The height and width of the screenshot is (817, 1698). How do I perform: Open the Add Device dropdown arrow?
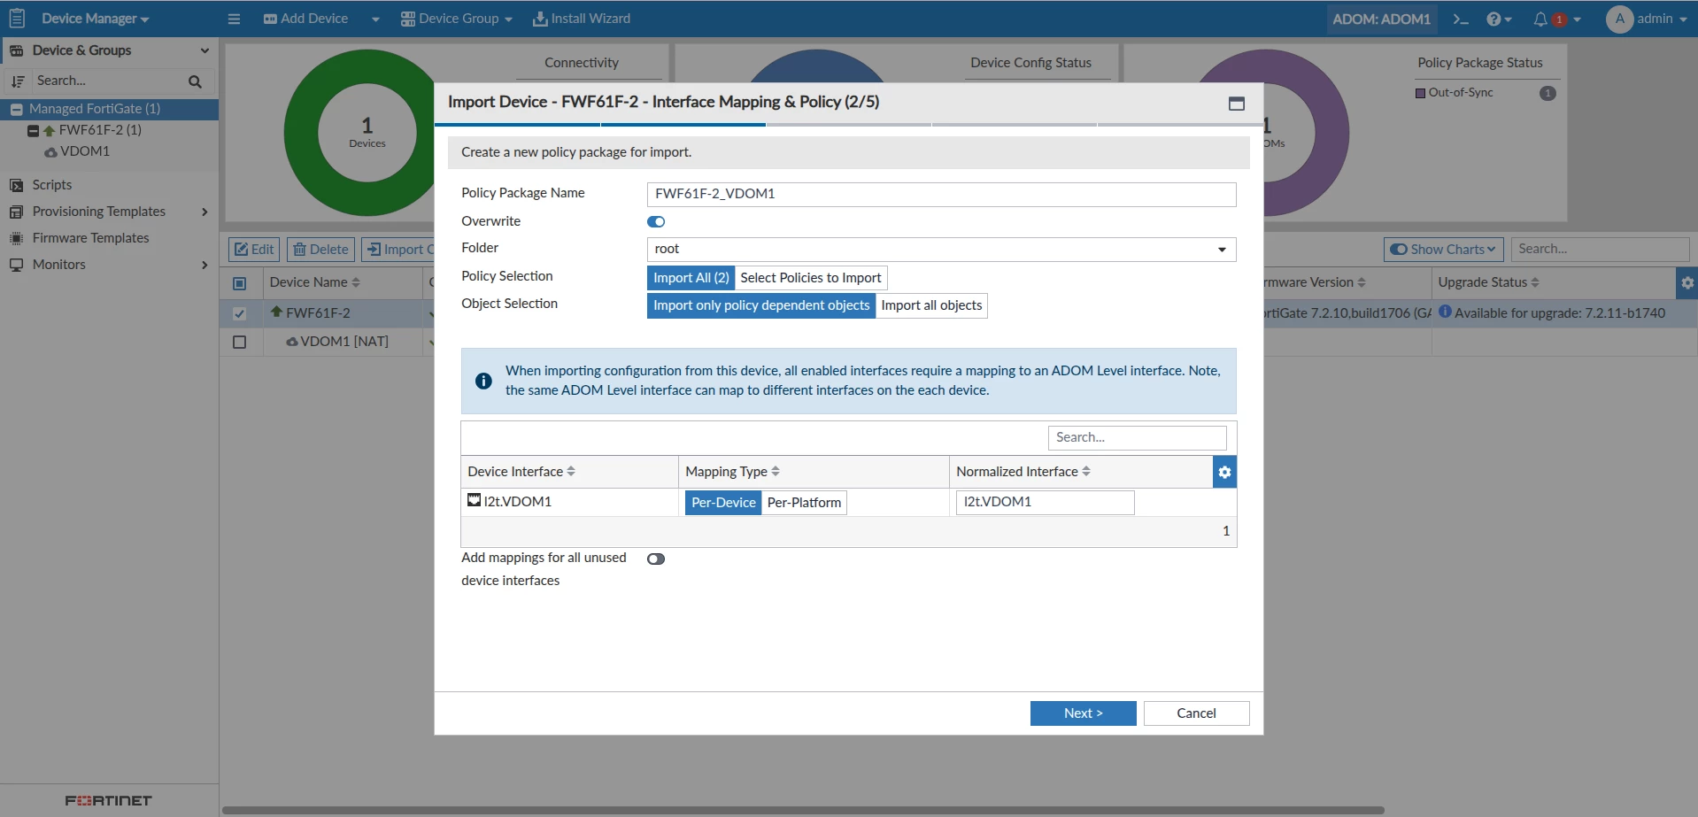click(x=375, y=19)
